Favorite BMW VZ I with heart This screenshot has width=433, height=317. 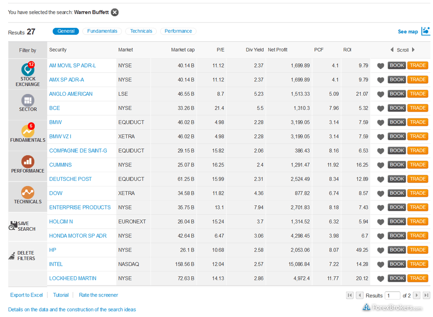click(381, 137)
